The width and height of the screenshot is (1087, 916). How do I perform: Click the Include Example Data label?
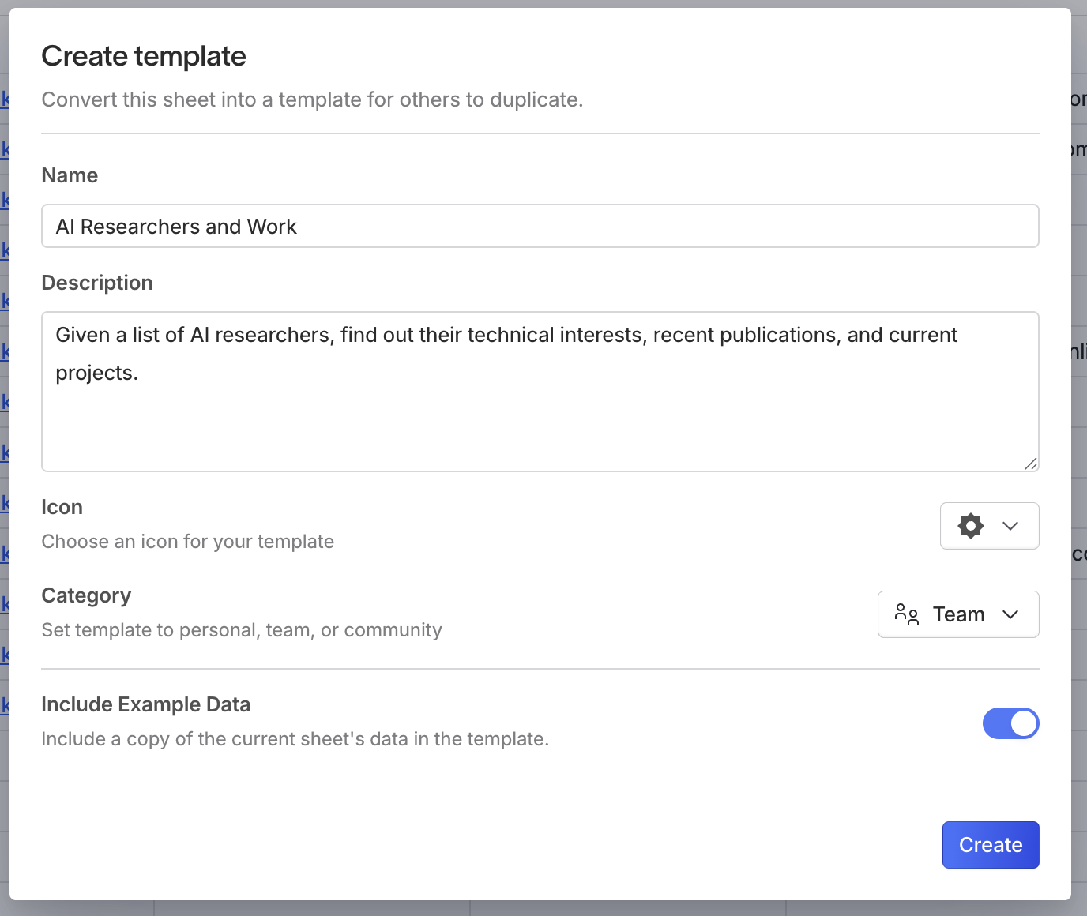pyautogui.click(x=146, y=704)
